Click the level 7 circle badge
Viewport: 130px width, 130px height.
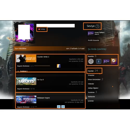coord(97,26)
